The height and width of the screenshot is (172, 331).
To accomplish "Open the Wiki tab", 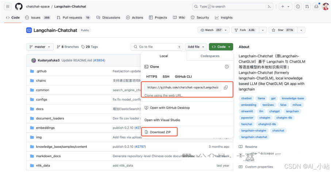I will [x=179, y=17].
